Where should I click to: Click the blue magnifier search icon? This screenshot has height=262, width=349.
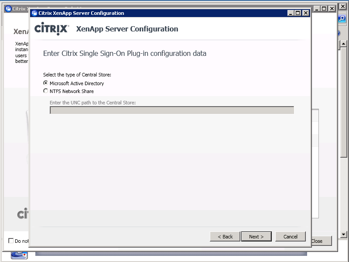(x=342, y=19)
